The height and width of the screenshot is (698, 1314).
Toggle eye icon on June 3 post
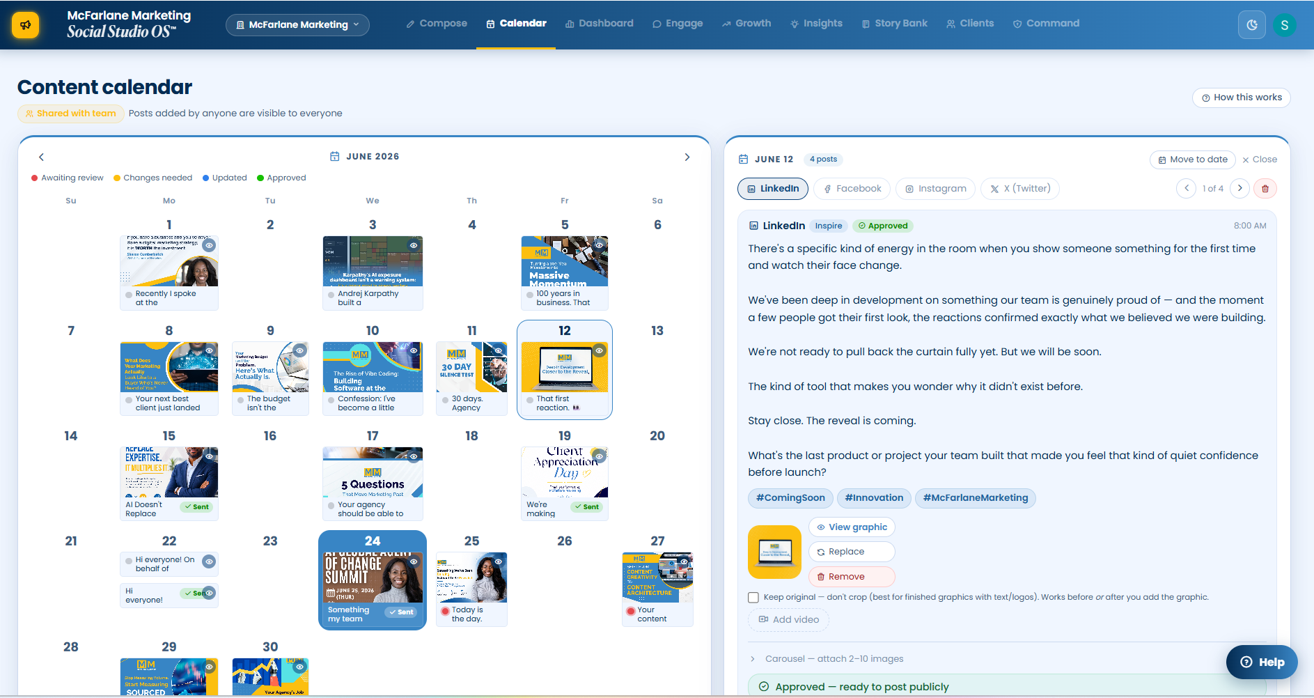[414, 245]
